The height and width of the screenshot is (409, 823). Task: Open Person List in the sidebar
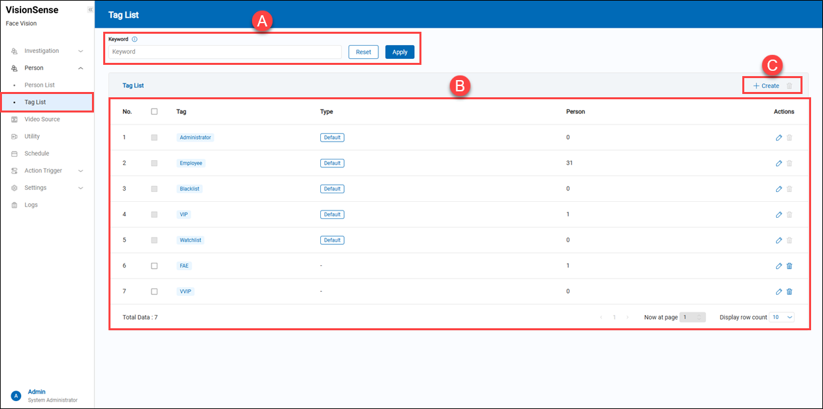40,85
